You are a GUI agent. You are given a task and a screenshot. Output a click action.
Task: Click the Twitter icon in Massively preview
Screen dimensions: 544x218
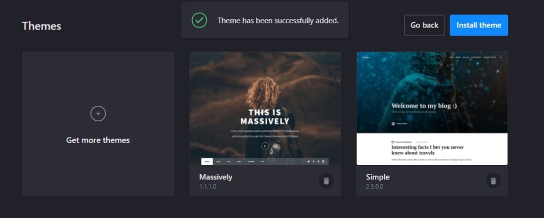pyautogui.click(x=309, y=162)
